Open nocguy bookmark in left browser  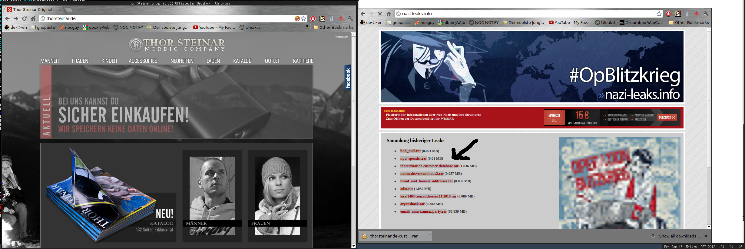[69, 27]
